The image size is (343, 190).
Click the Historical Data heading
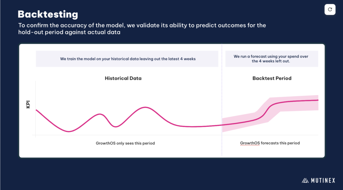click(123, 78)
